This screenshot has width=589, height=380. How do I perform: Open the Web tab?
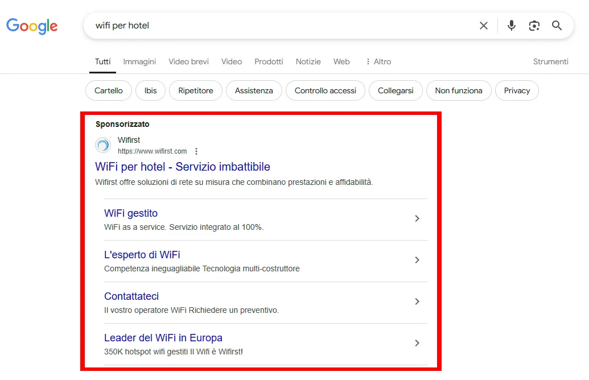tap(341, 61)
